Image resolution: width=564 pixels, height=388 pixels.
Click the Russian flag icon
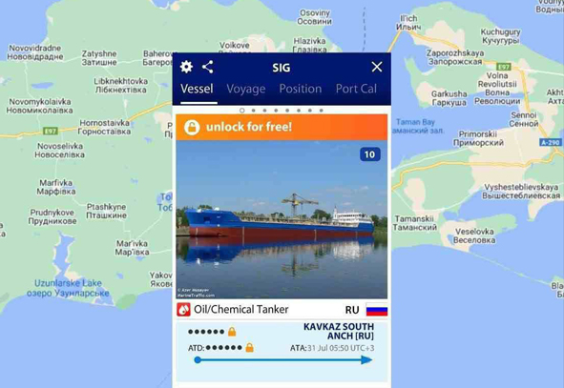pyautogui.click(x=377, y=310)
